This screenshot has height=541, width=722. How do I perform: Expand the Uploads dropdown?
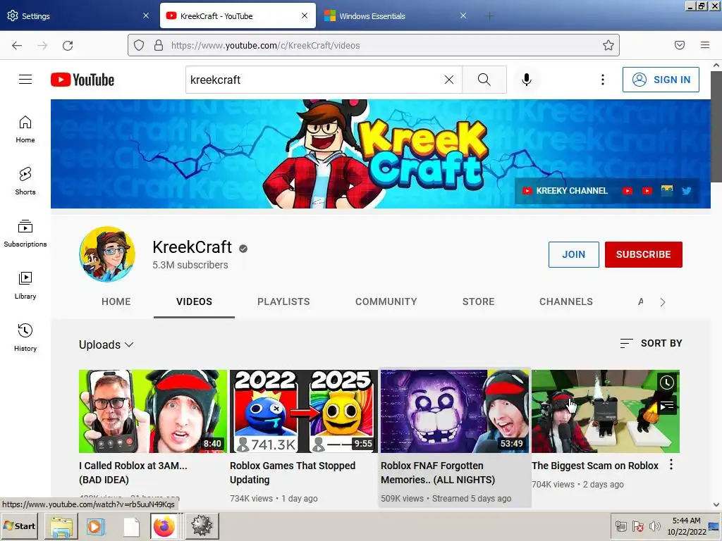106,344
